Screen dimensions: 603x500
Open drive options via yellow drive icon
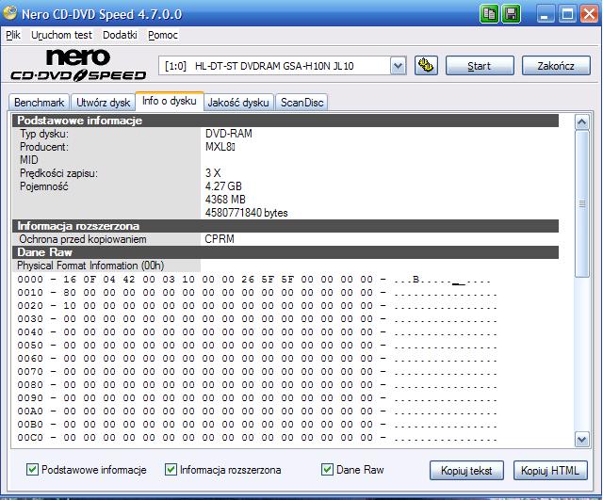point(426,66)
